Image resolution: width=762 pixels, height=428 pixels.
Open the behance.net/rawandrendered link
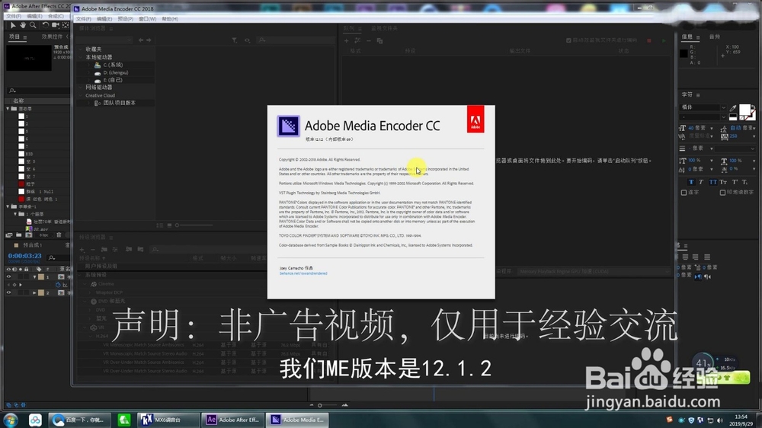point(303,273)
